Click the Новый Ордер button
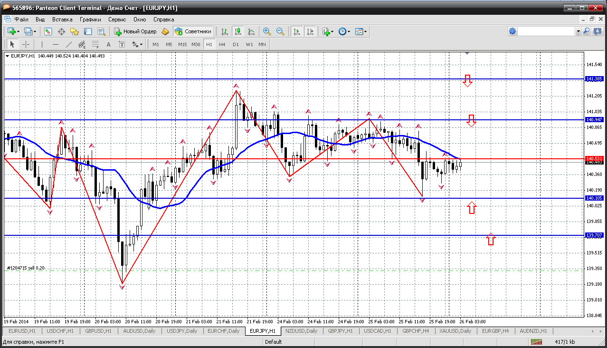 [135, 31]
